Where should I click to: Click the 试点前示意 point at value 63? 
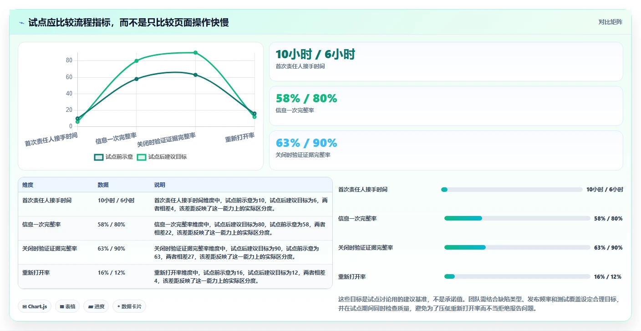coord(195,75)
